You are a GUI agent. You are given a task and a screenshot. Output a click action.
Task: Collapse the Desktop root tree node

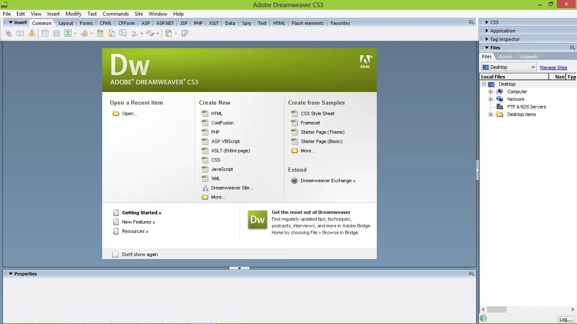484,84
